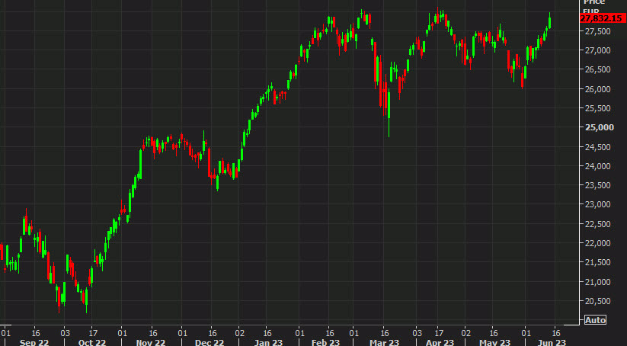Click the 20,500 price axis label
The height and width of the screenshot is (346, 627).
point(597,301)
